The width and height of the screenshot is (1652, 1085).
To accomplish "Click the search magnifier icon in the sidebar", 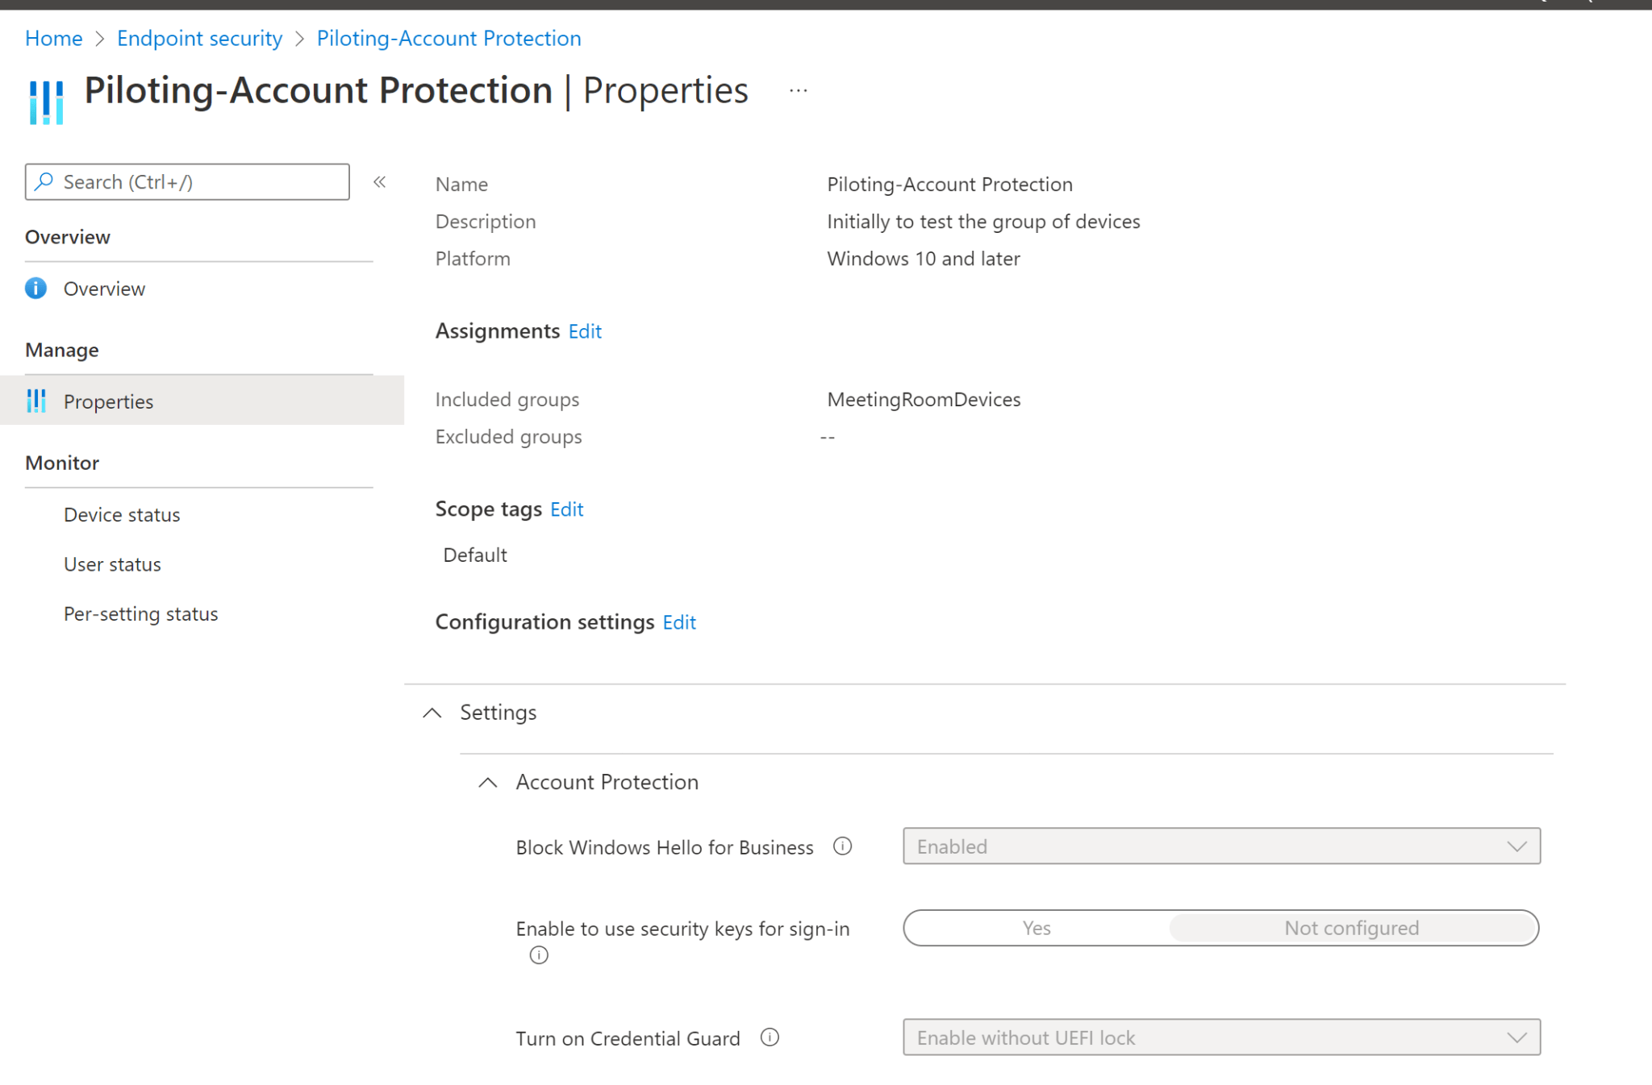I will pyautogui.click(x=45, y=181).
